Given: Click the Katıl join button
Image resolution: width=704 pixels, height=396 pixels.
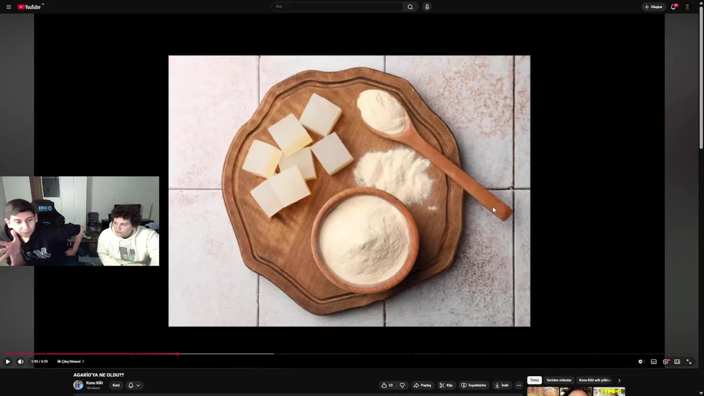Looking at the screenshot, I should coord(116,385).
